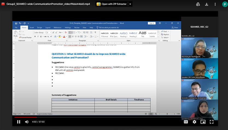
Task: Add file to Drive shortcut icon
Action: (198, 4)
